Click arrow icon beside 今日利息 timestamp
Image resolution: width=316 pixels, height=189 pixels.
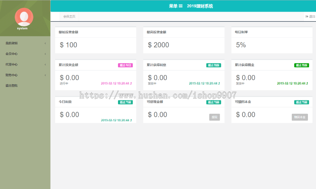pyautogui.click(x=131, y=120)
